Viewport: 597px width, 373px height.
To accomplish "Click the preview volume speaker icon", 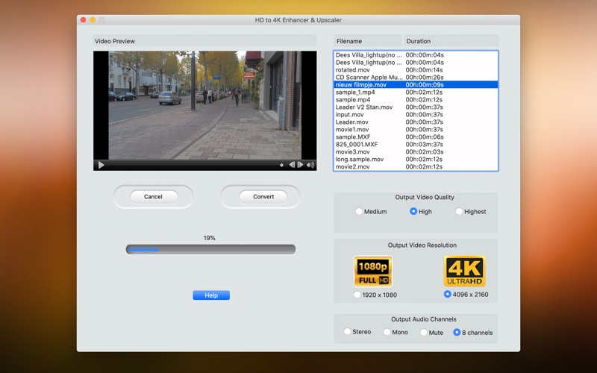I will [310, 165].
